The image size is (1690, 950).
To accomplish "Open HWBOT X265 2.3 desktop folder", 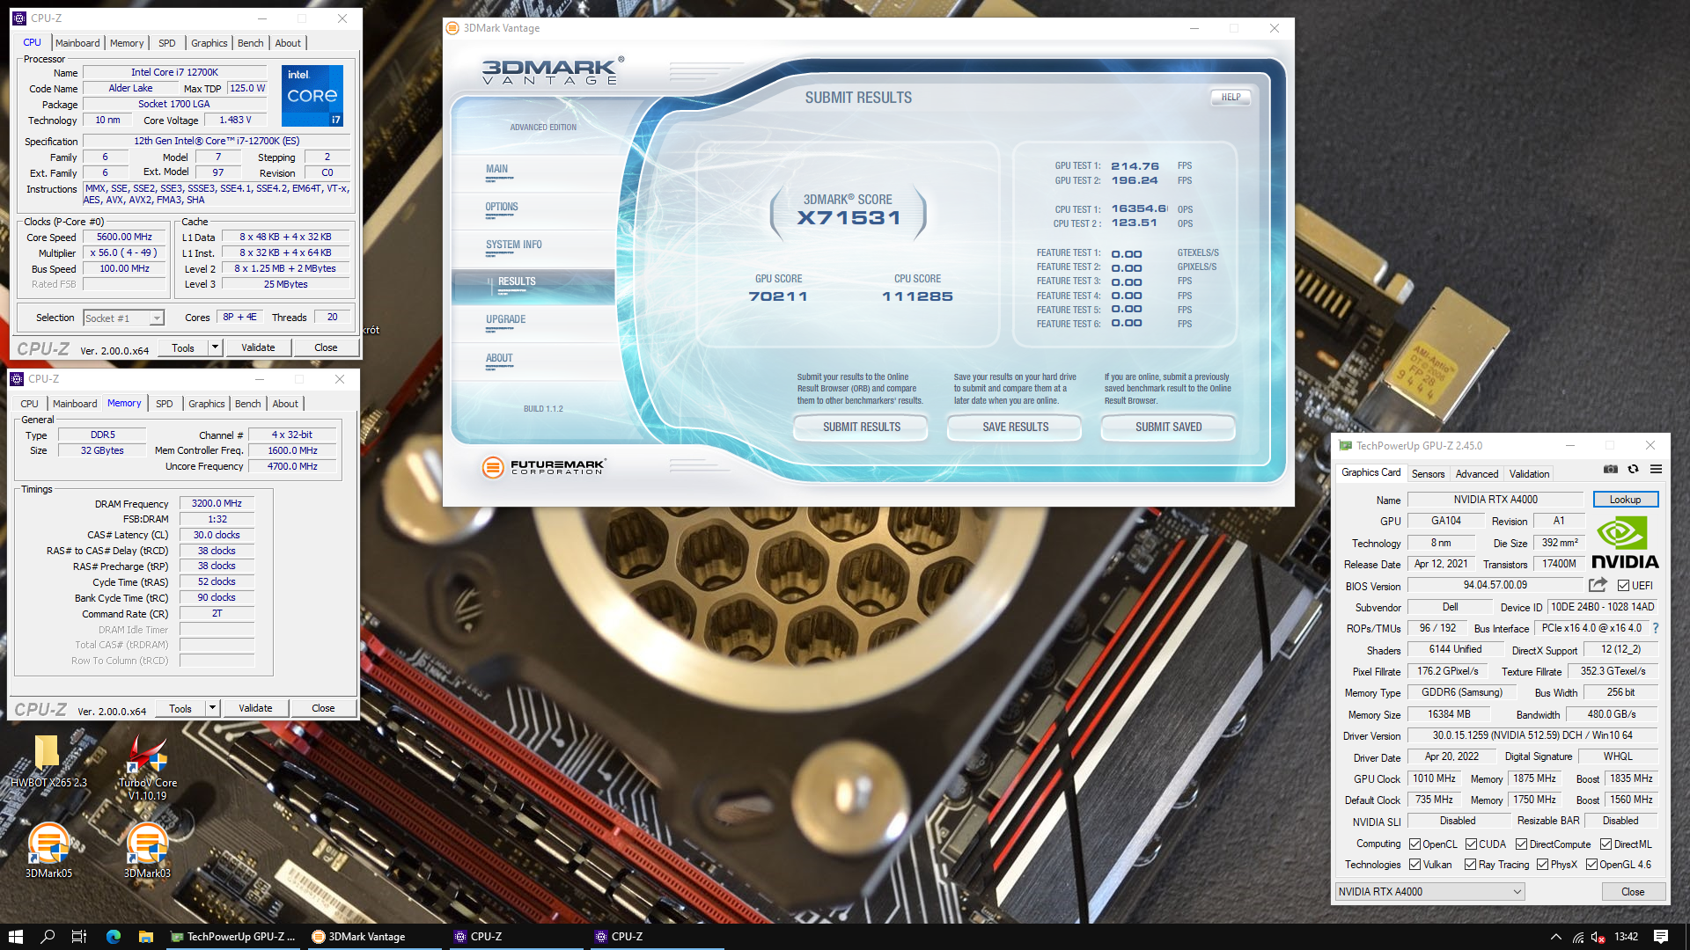I will (x=48, y=762).
